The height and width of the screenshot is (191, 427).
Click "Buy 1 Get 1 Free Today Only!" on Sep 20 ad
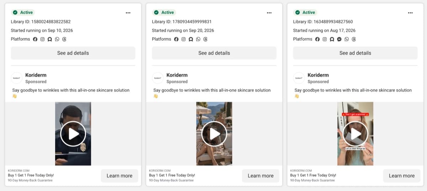pos(172,175)
